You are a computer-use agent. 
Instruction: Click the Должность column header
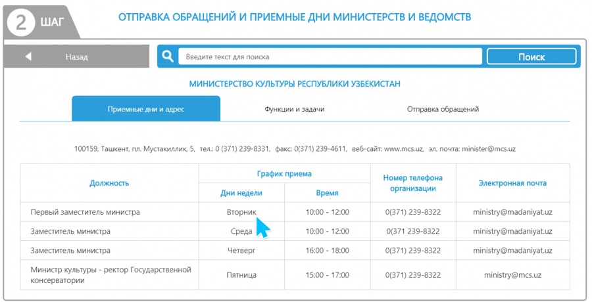pyautogui.click(x=109, y=183)
